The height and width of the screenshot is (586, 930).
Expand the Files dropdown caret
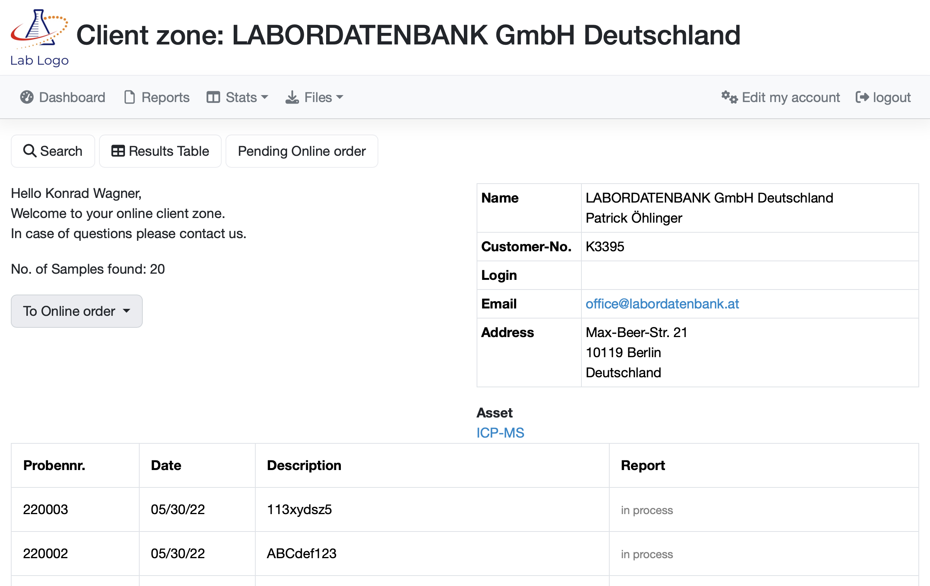(x=340, y=97)
